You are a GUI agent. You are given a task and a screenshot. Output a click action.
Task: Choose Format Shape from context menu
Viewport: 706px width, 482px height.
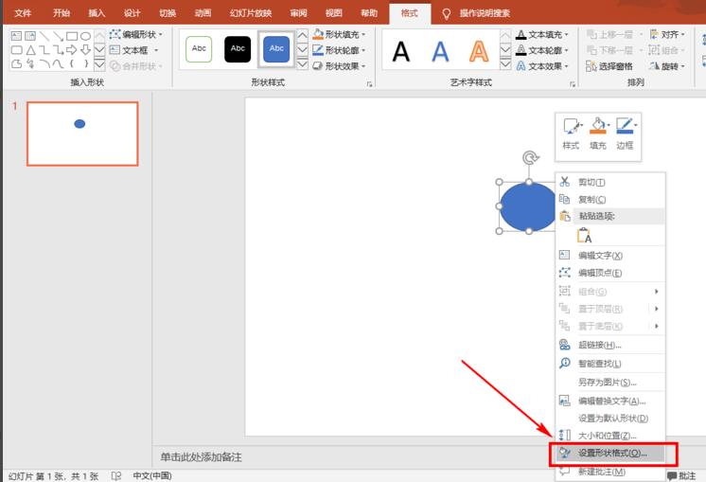[611, 453]
